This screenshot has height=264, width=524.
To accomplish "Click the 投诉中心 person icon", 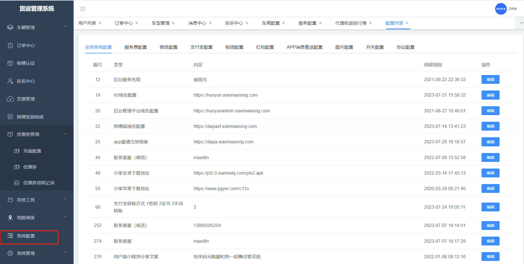I will [x=10, y=81].
